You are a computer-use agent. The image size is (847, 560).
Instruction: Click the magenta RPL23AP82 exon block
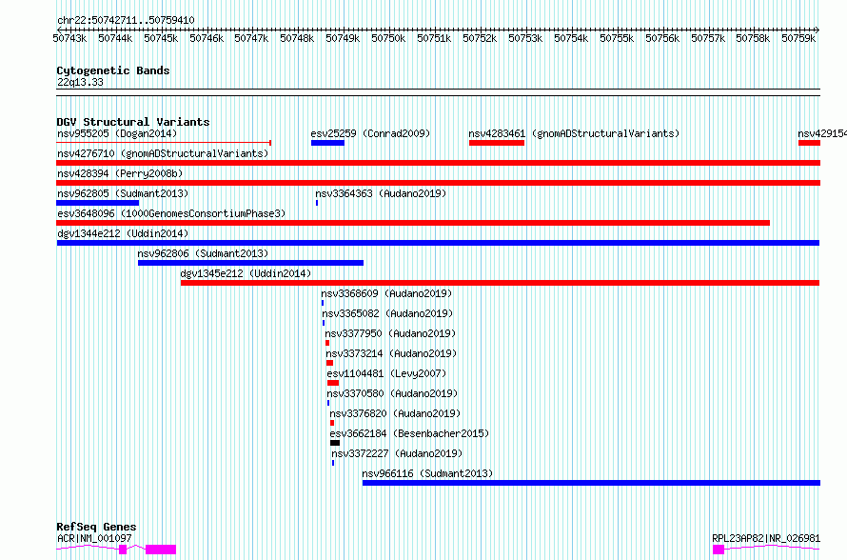[x=719, y=550]
